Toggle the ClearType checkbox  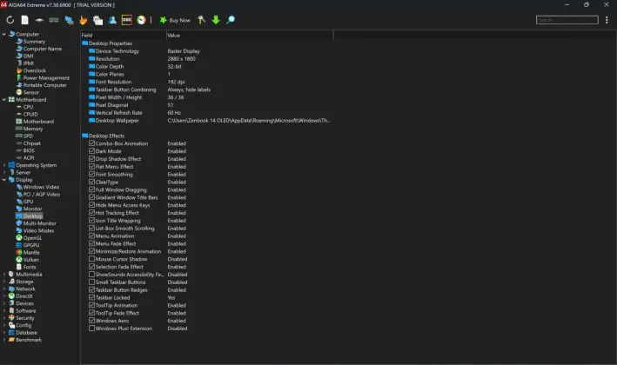click(91, 182)
